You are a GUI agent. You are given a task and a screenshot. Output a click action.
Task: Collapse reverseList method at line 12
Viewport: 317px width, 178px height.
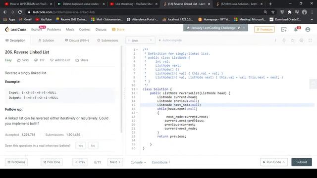point(137,93)
